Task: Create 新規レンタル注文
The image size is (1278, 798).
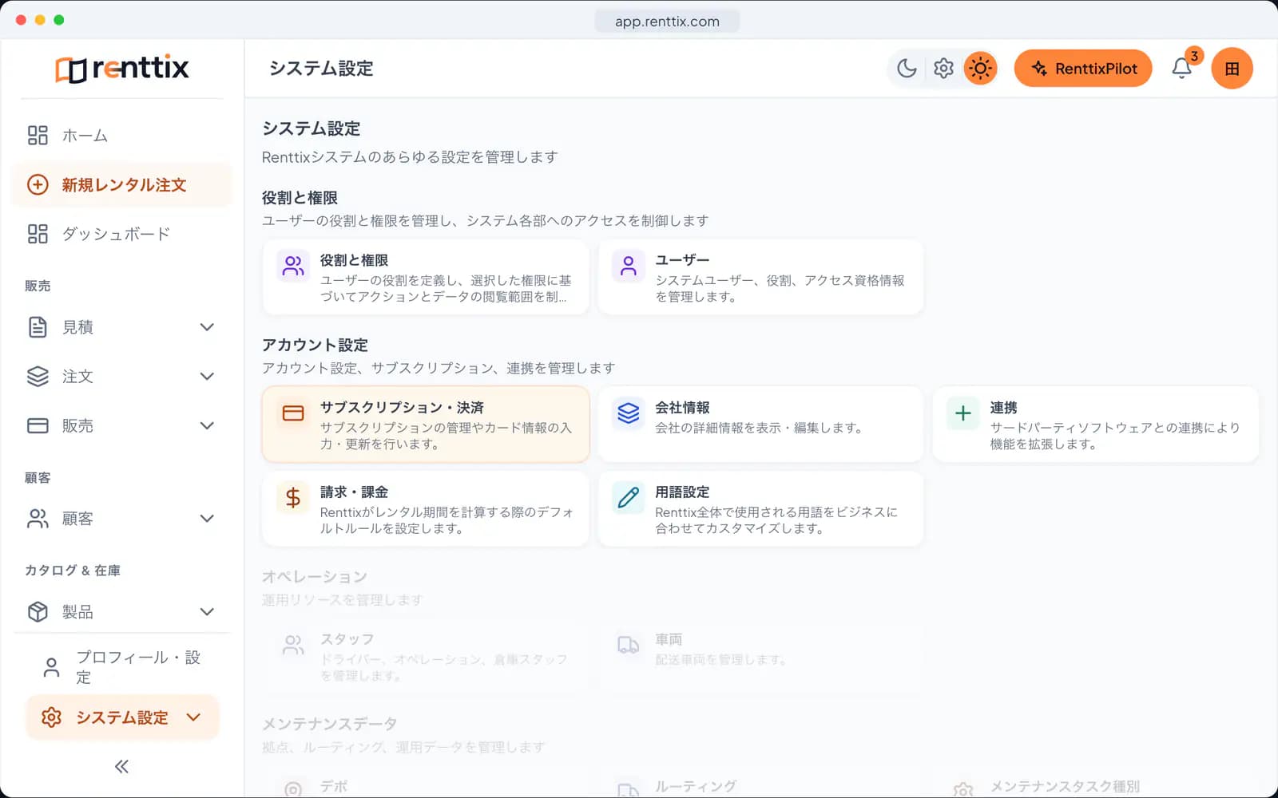Action: 121,185
